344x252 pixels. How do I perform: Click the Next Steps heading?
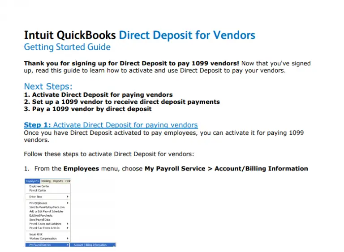point(48,86)
